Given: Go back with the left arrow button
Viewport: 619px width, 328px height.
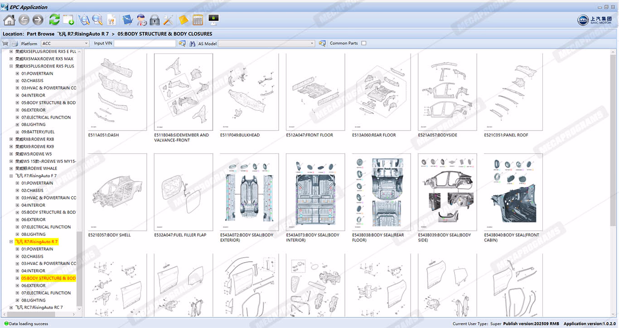Looking at the screenshot, I should click(24, 20).
